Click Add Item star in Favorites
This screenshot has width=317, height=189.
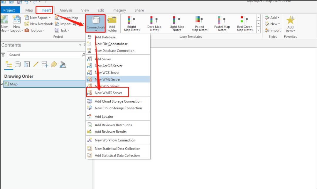(290, 21)
